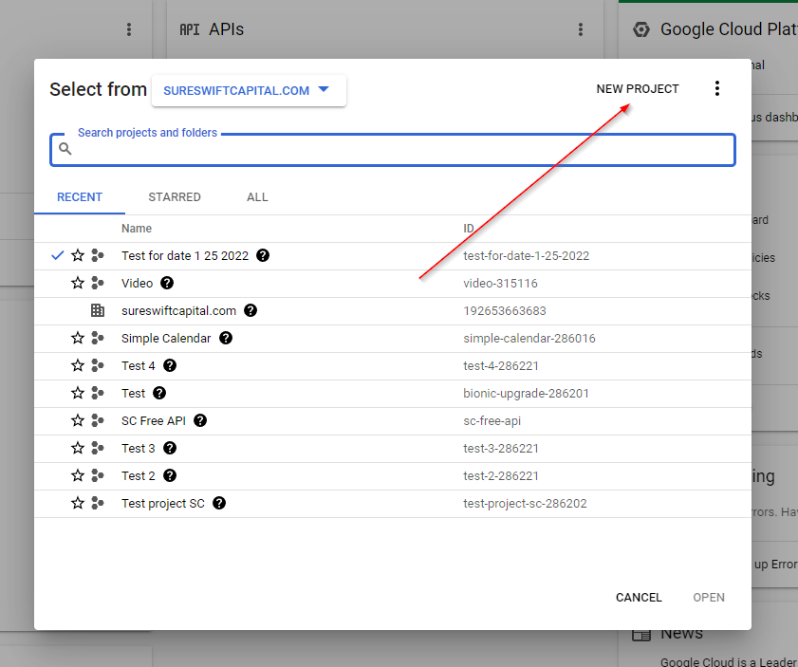Image resolution: width=798 pixels, height=667 pixels.
Task: Open help tooltip for Simple Calendar project
Action: pos(226,338)
